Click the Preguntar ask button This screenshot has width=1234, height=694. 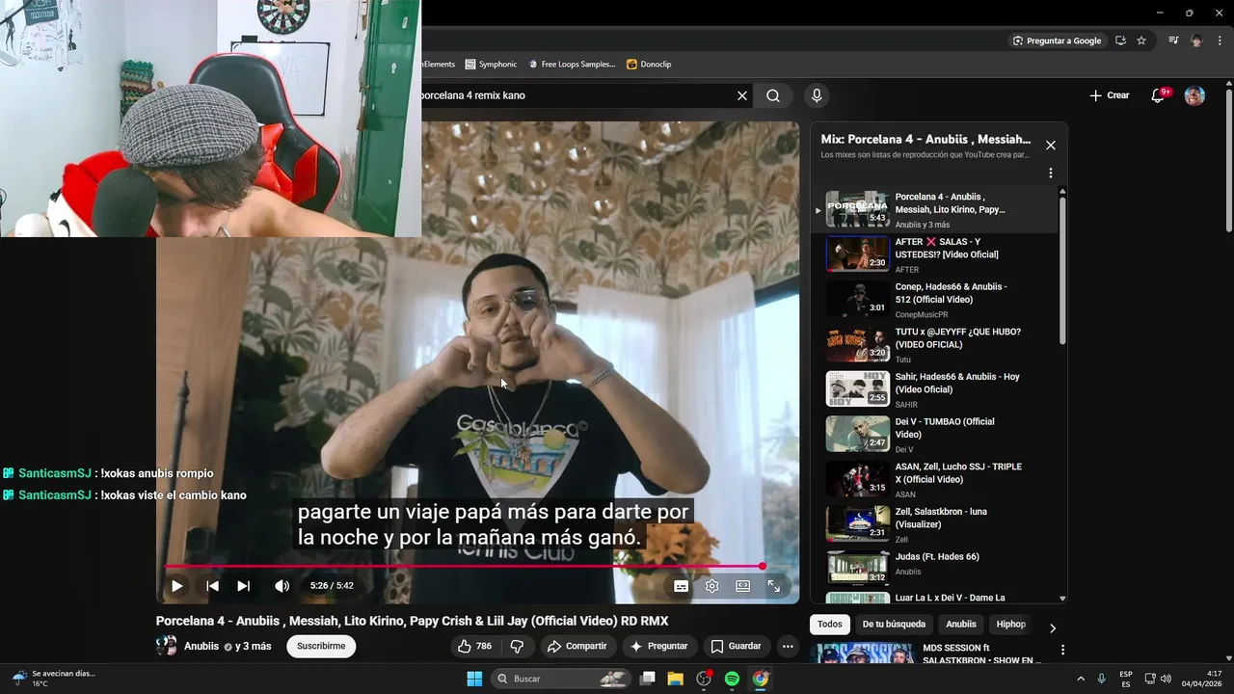(x=658, y=646)
